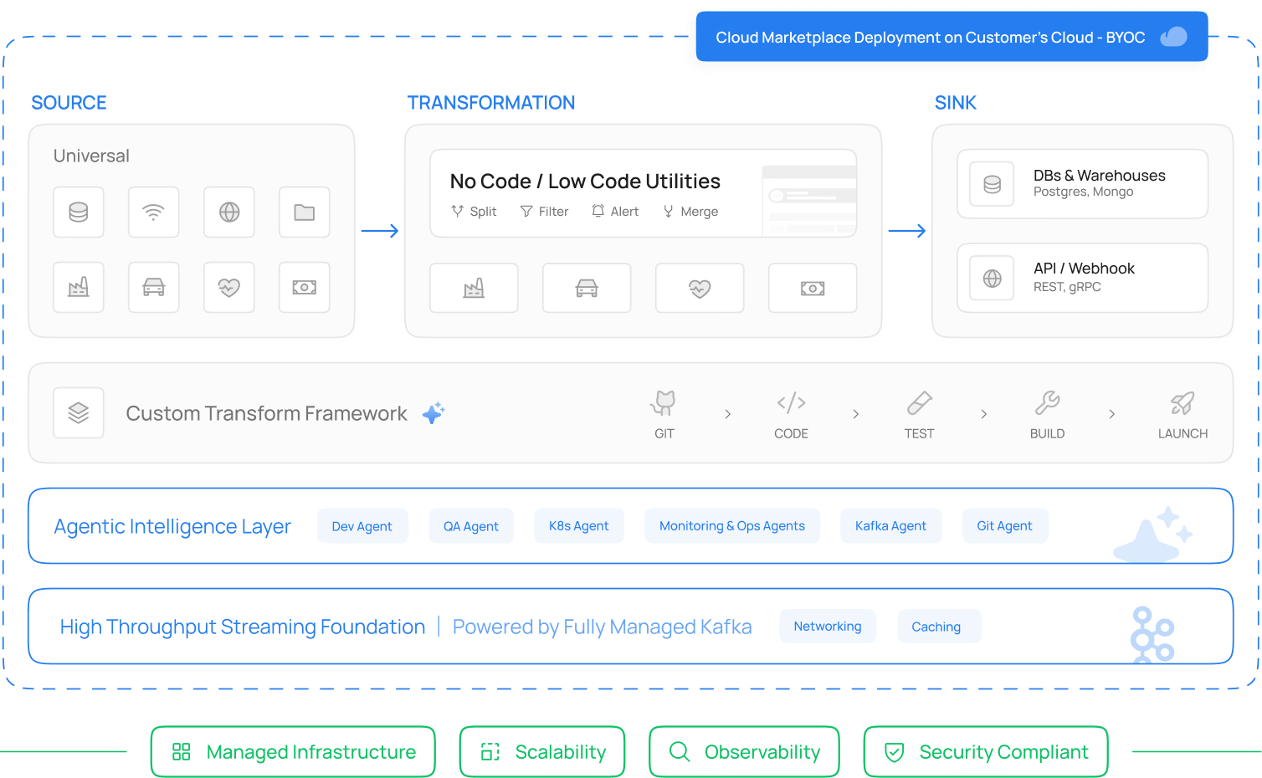The height and width of the screenshot is (778, 1262).
Task: Click the cash icon in Source panel
Action: 305,288
